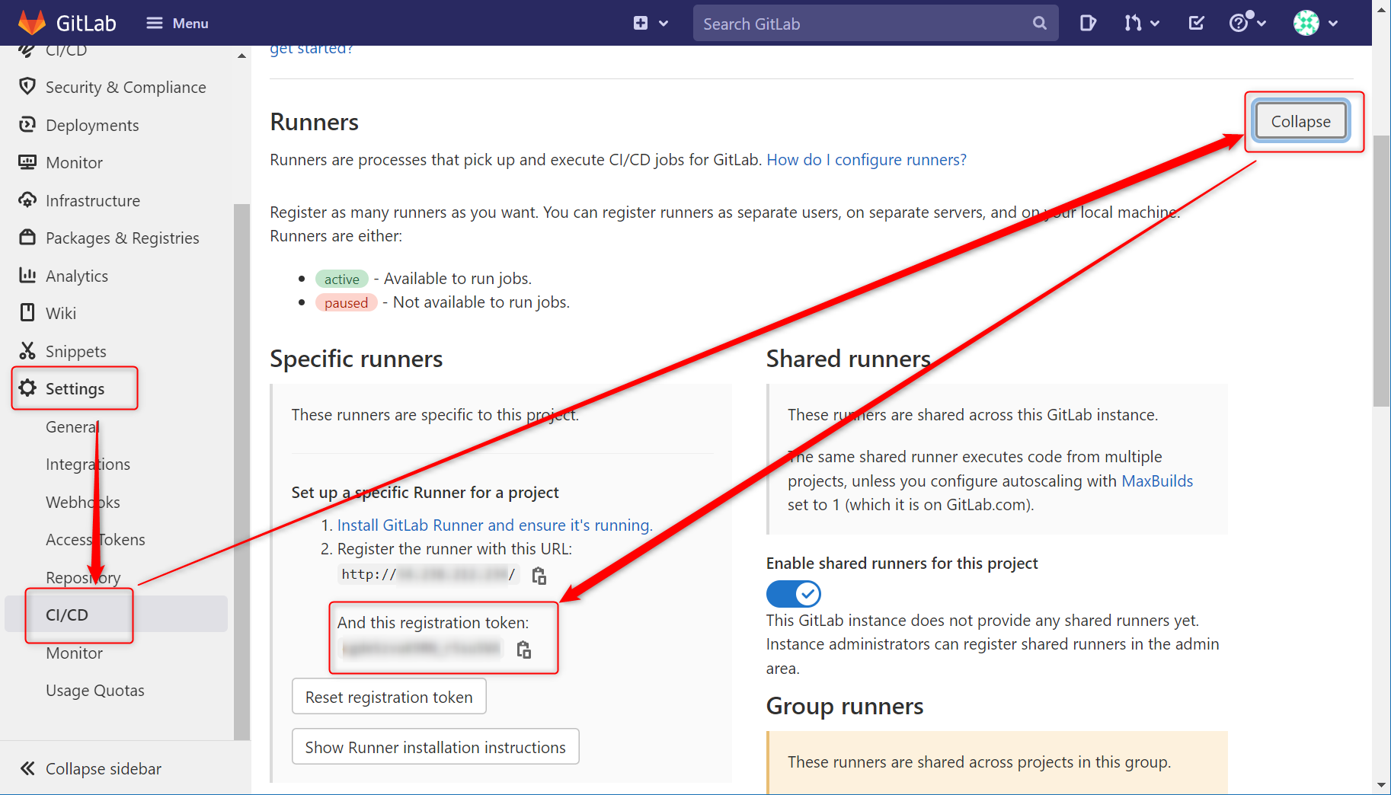Open the To-Do list icon
This screenshot has width=1391, height=795.
click(x=1197, y=23)
